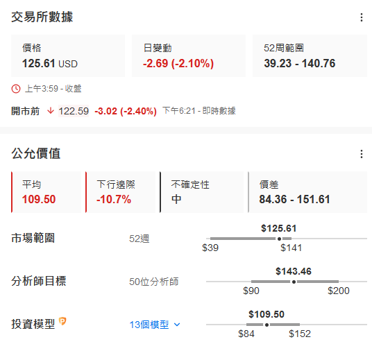
Task: Click the red down arrow next to 開市前
Action: point(51,111)
